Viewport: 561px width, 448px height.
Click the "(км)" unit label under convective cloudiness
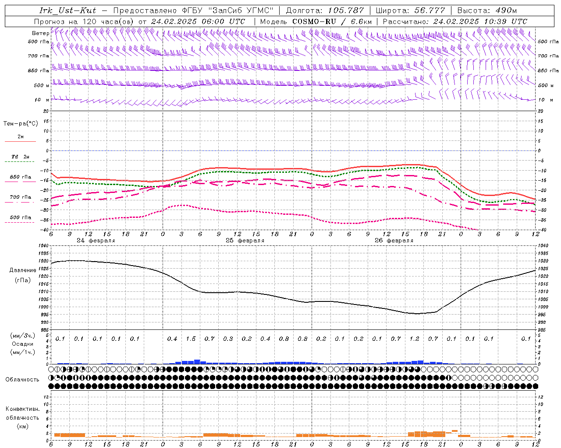(x=22, y=426)
